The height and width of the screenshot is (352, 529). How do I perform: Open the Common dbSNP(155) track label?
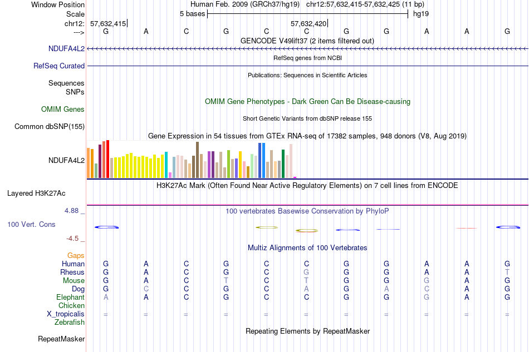coord(50,127)
